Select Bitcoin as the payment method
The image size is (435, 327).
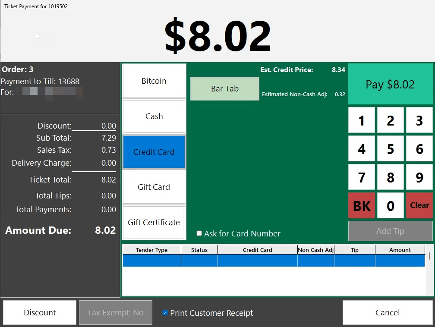click(154, 81)
